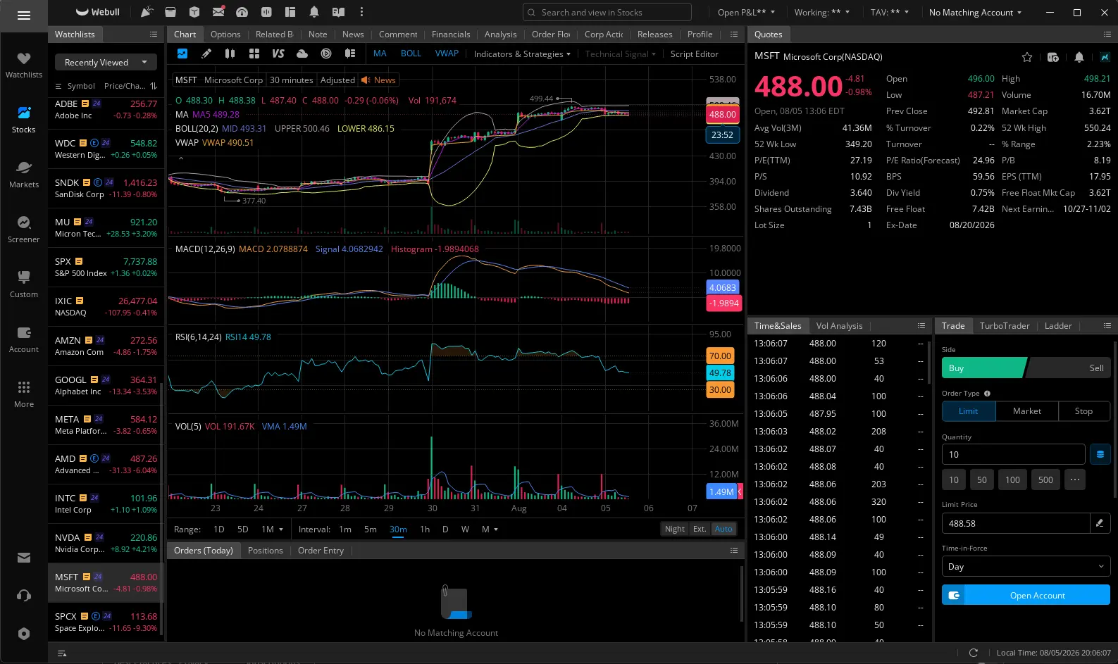
Task: Toggle the BOLL indicator on chart
Action: [411, 54]
